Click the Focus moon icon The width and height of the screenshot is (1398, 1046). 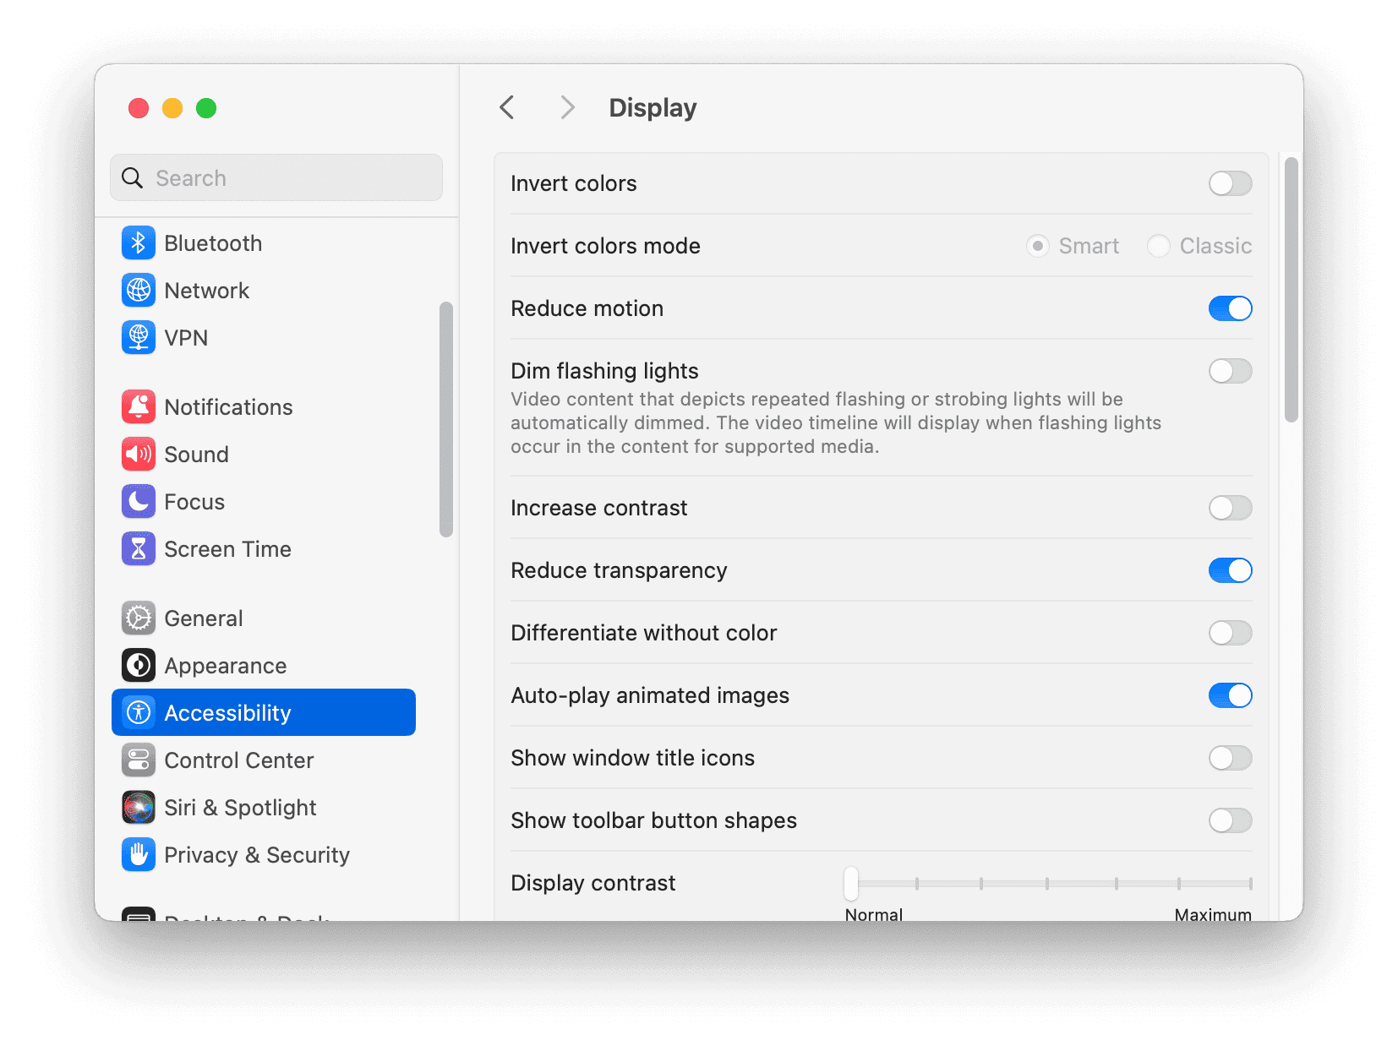pos(139,502)
